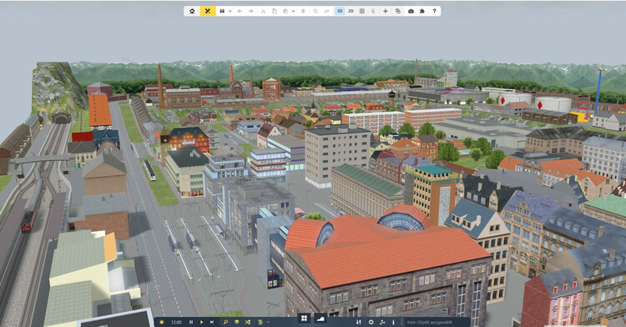Expand the map dropdown chevron
626x327 pixels.
coord(268,322)
